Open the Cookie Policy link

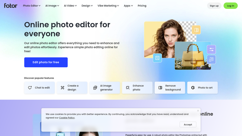tap(67, 118)
